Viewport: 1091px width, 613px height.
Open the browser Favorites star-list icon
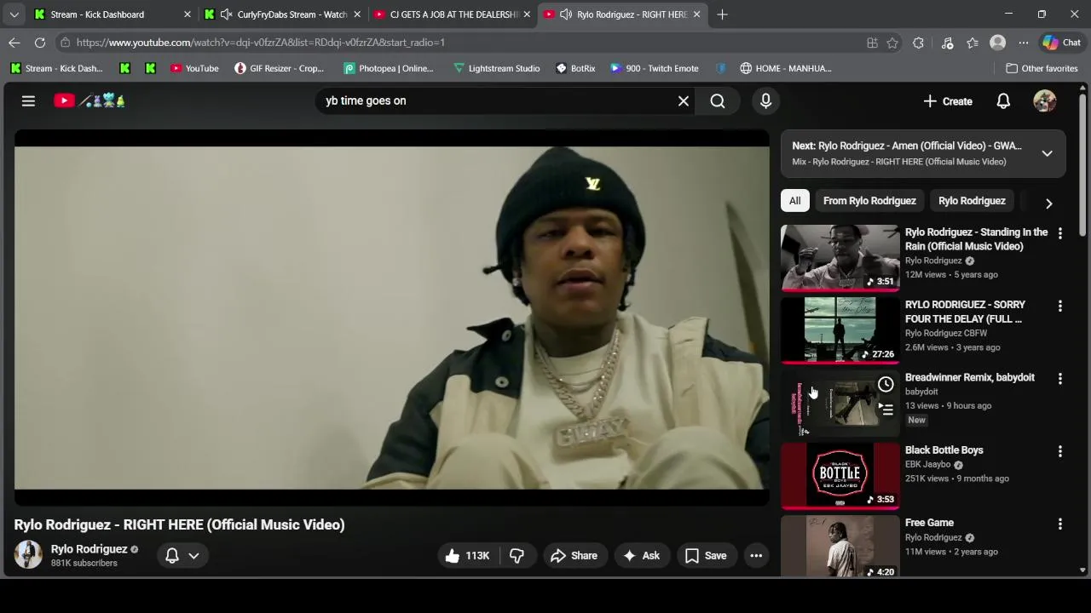click(x=973, y=43)
